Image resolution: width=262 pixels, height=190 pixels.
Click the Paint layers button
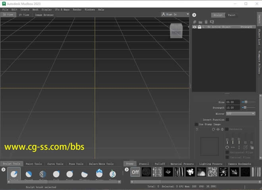click(231, 15)
